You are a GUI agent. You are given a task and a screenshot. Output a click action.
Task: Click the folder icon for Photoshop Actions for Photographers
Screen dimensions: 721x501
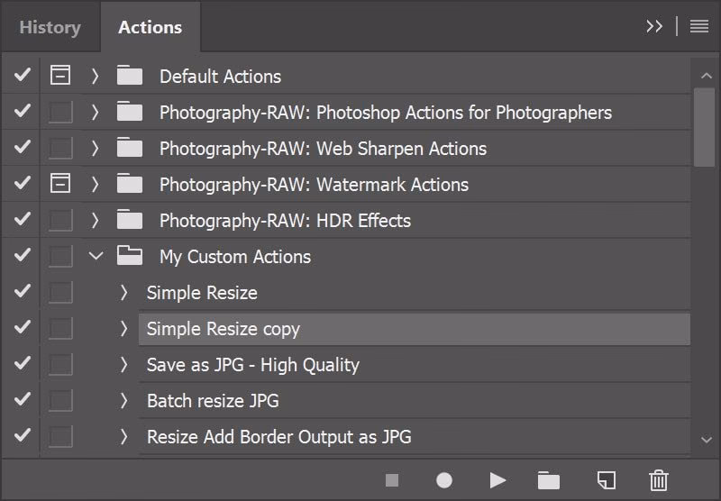[129, 111]
